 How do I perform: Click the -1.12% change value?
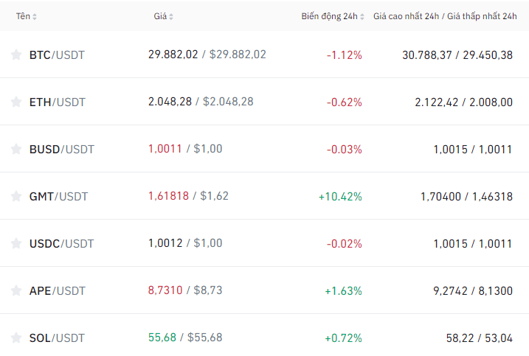tap(344, 55)
